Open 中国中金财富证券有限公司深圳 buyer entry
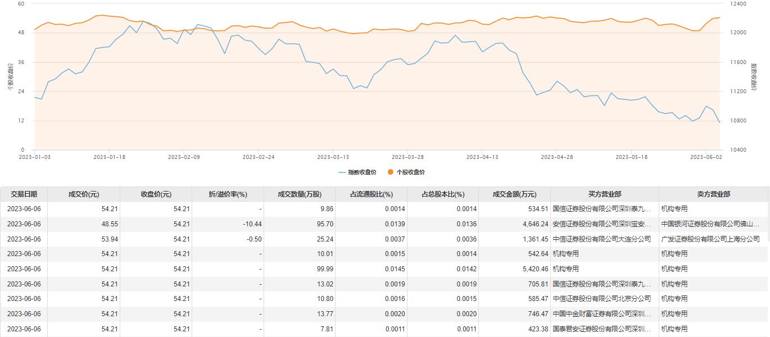 click(601, 314)
